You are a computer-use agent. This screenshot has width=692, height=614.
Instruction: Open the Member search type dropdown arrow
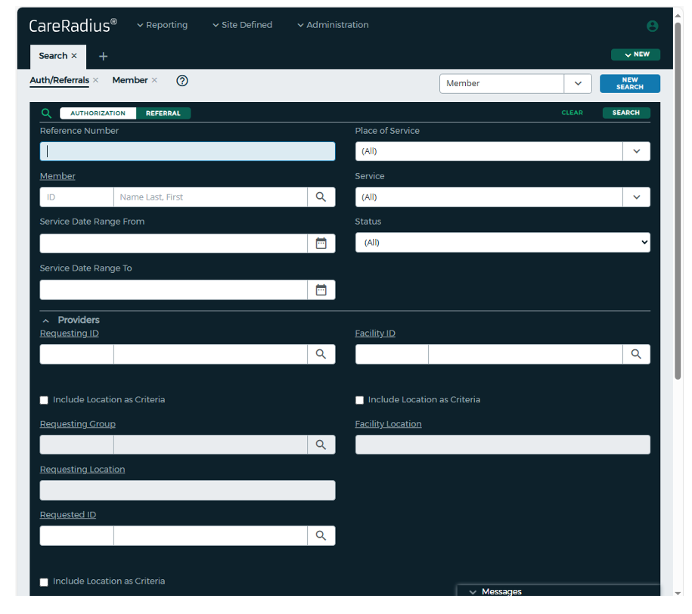click(578, 83)
